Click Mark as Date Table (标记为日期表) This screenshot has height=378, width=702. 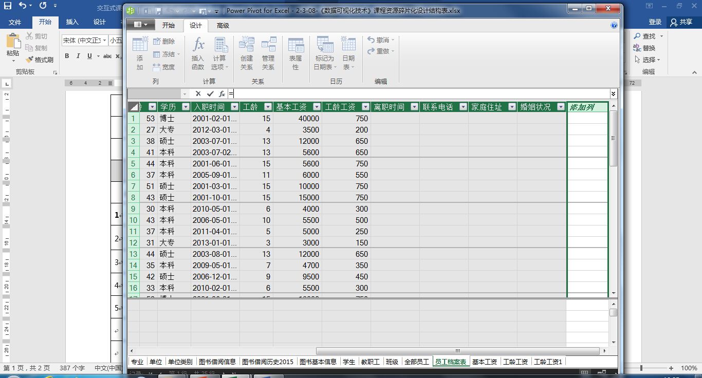325,53
